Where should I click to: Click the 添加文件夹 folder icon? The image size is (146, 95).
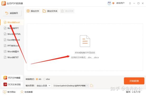[x=44, y=11]
